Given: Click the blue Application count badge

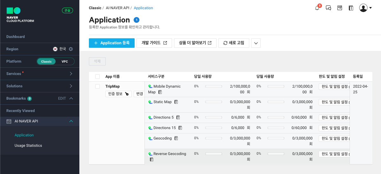Looking at the screenshot, I should [137, 20].
